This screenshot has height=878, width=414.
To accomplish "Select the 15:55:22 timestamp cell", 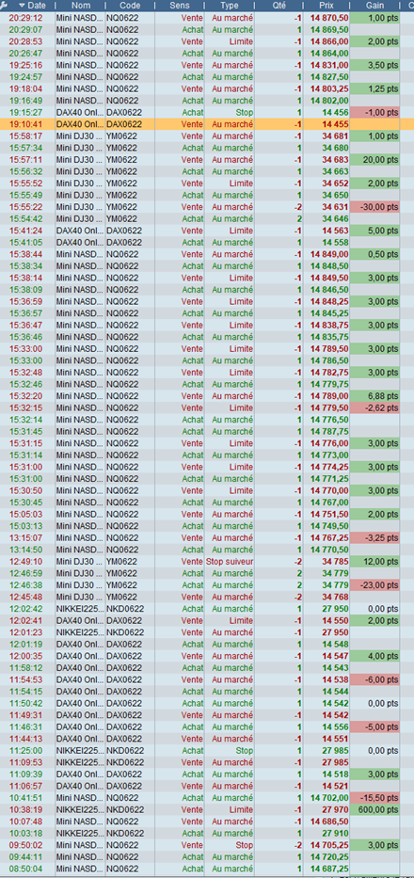I will [x=26, y=207].
